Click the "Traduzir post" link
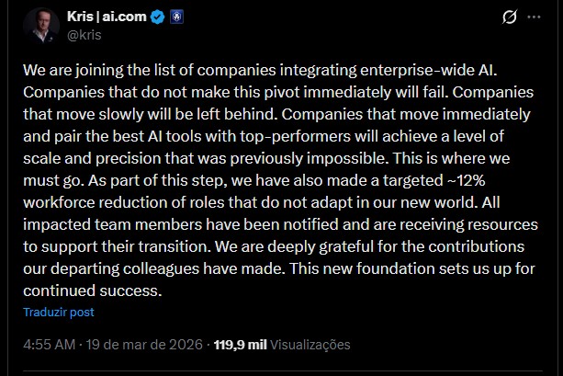The image size is (563, 376). pos(59,312)
